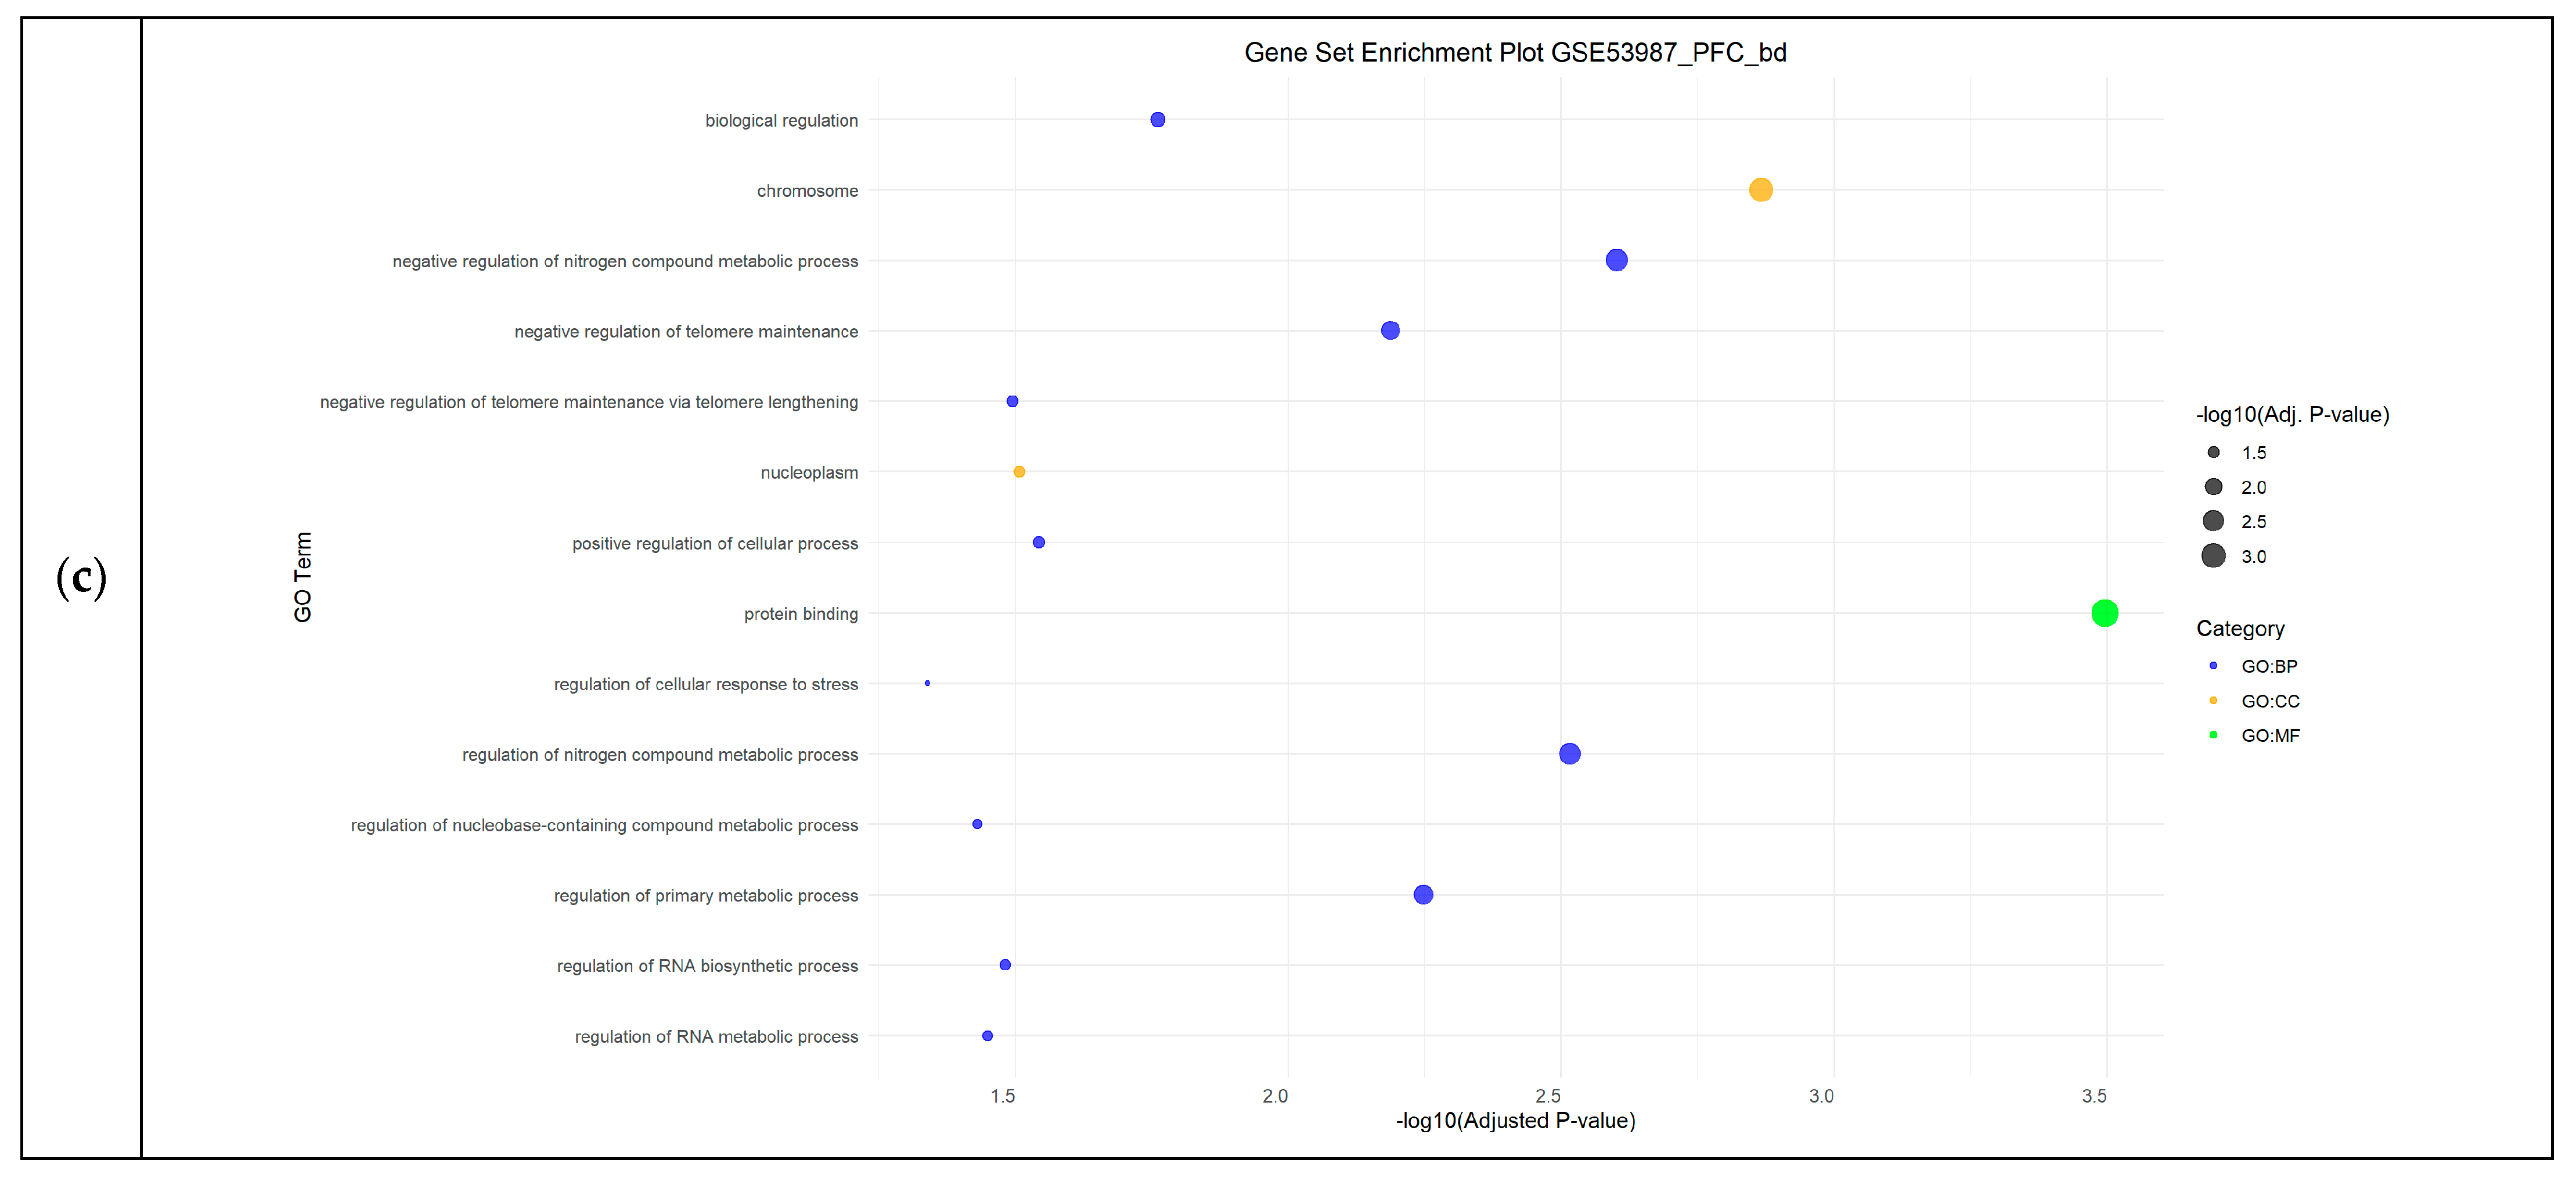Image resolution: width=2576 pixels, height=1181 pixels.
Task: Click the 'protein binding' y-axis term label
Action: point(800,613)
